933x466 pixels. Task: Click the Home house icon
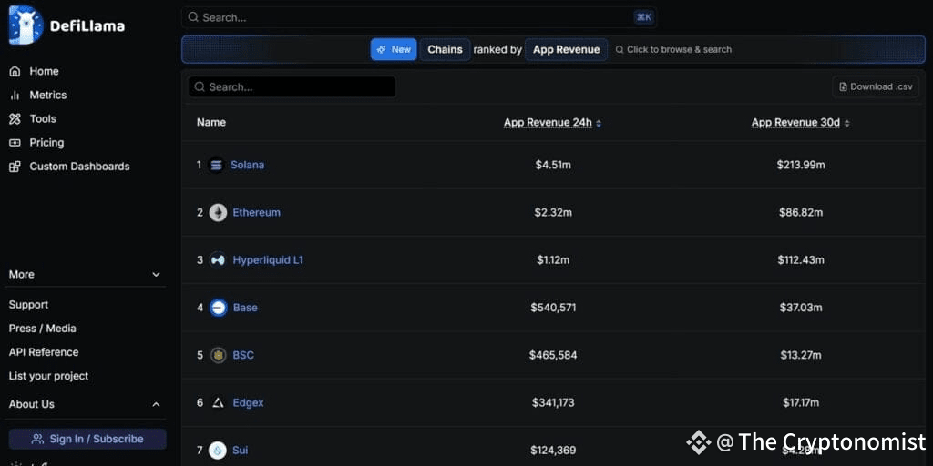click(15, 71)
